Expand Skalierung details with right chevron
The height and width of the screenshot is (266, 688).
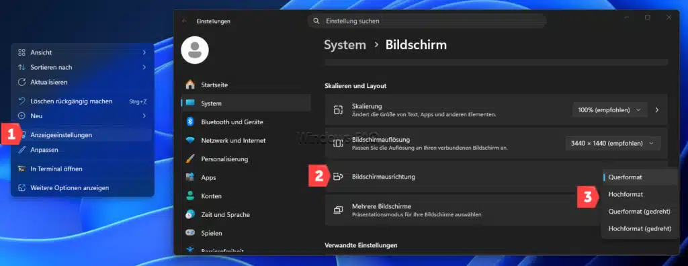(657, 109)
